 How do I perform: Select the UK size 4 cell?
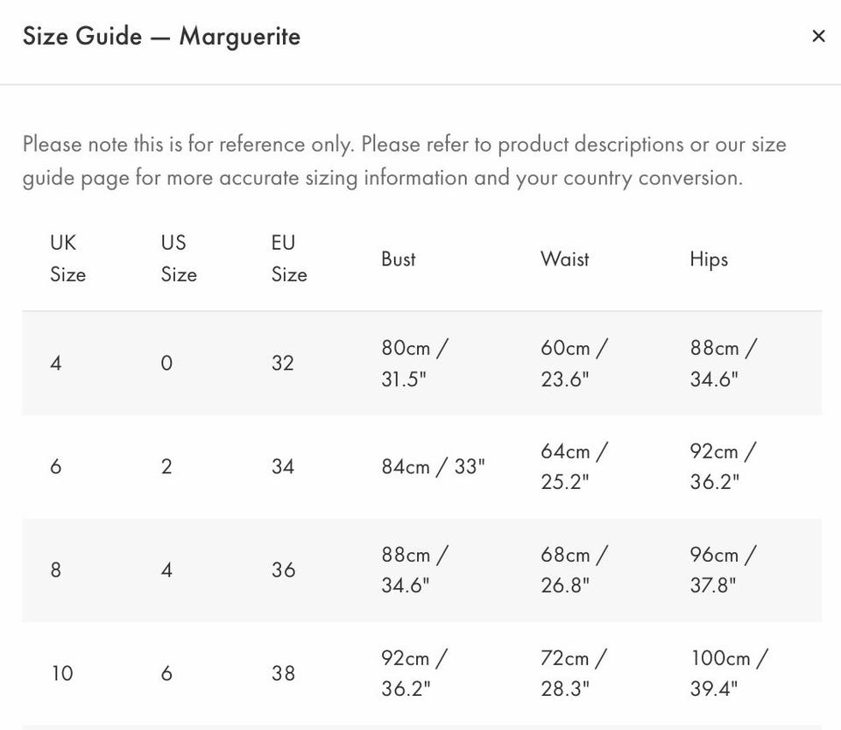[56, 363]
